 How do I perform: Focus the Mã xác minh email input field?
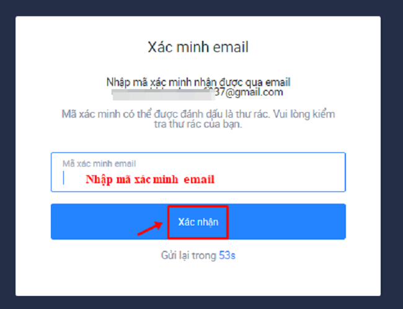(x=198, y=172)
